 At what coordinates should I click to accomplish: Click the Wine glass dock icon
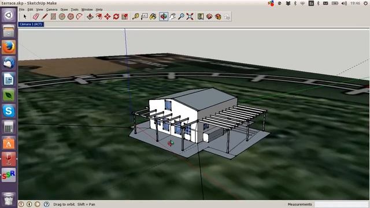pyautogui.click(x=9, y=159)
